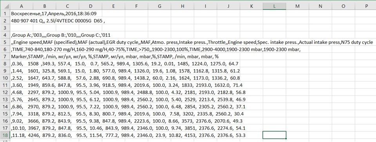Select column F header
This screenshot has height=142, width=376.
tap(136, 7)
